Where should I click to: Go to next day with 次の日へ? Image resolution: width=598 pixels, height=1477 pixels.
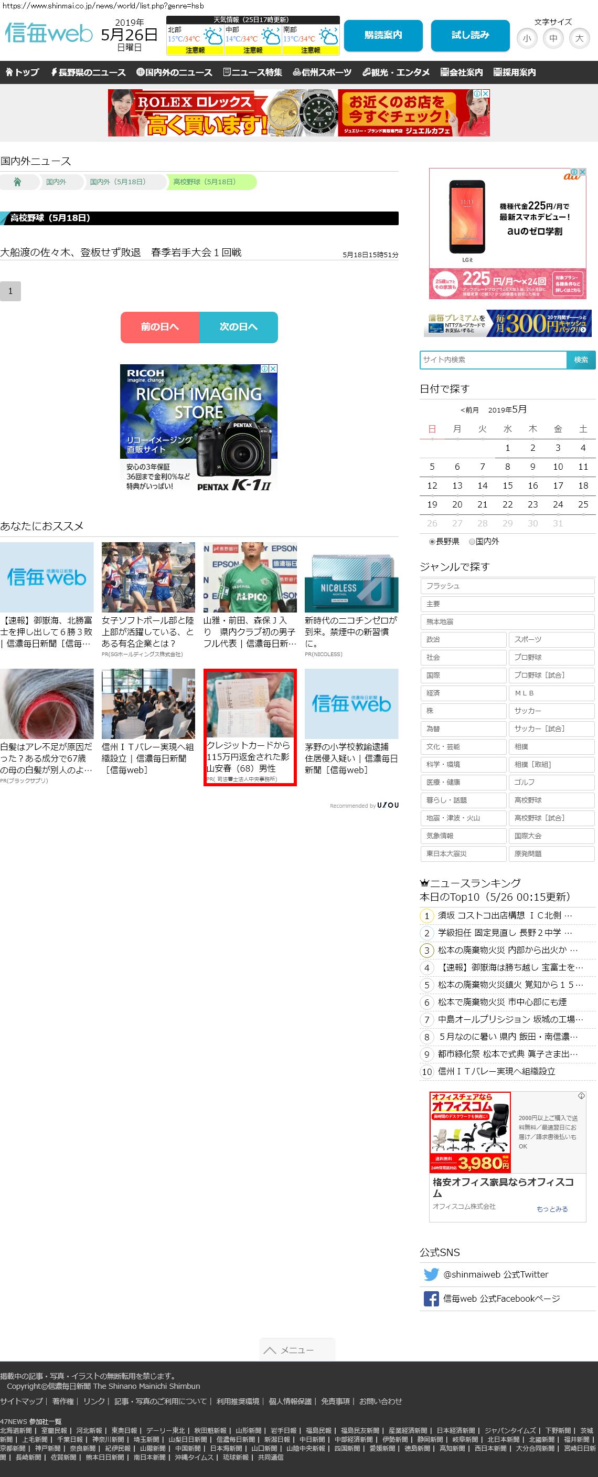[238, 327]
